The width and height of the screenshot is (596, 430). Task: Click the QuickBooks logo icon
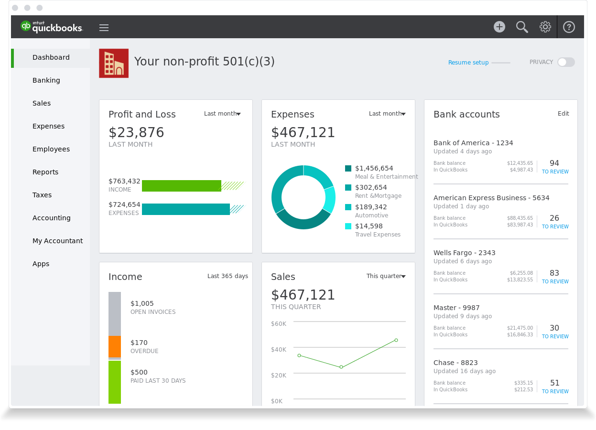point(26,26)
